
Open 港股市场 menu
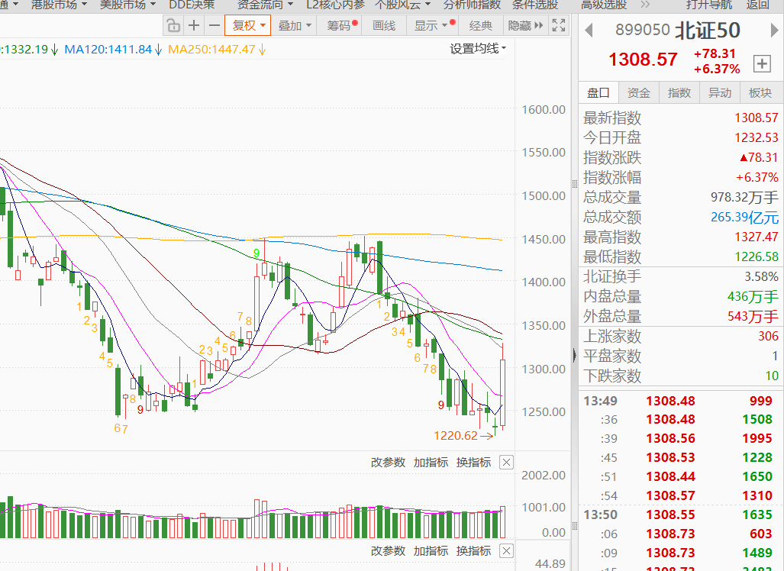[x=59, y=5]
